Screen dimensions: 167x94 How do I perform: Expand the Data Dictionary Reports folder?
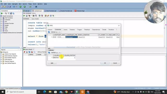tap(1, 56)
